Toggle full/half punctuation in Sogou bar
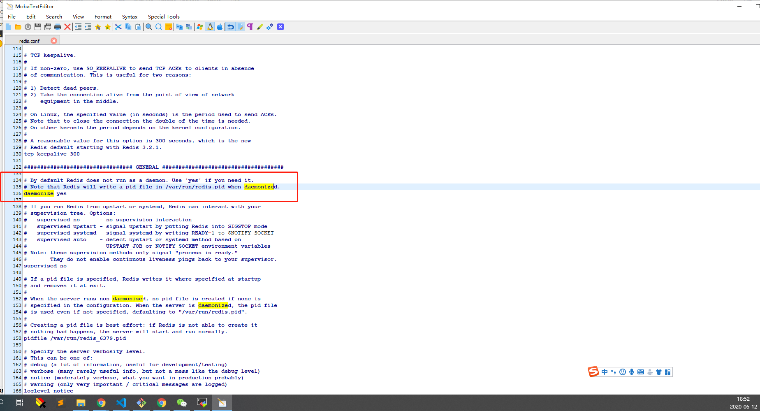The height and width of the screenshot is (411, 760). point(613,372)
